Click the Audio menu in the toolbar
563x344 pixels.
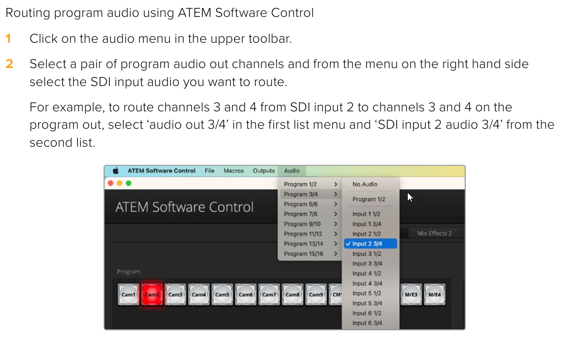point(292,171)
